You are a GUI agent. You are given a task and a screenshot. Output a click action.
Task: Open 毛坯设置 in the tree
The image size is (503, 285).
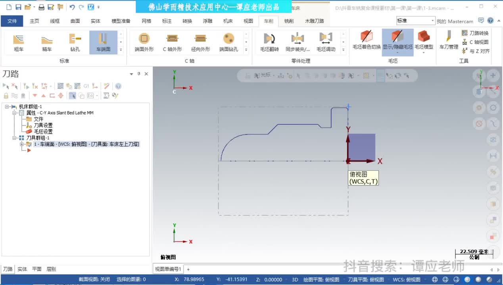tap(43, 131)
